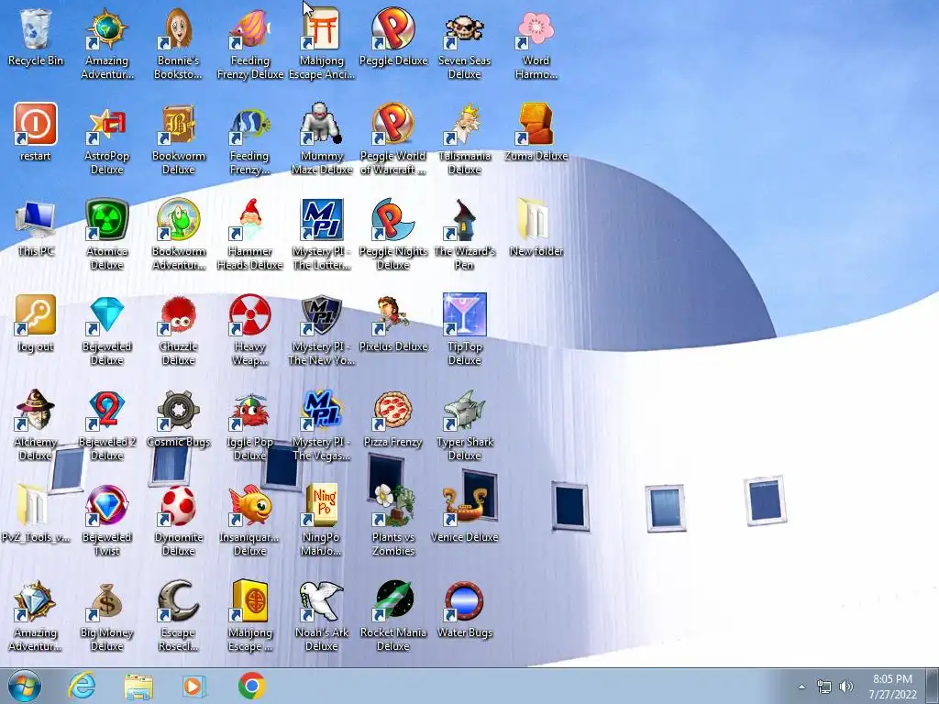Viewport: 939px width, 704px height.
Task: Select the Insaniquarium Deluxe fish icon
Action: pos(249,506)
